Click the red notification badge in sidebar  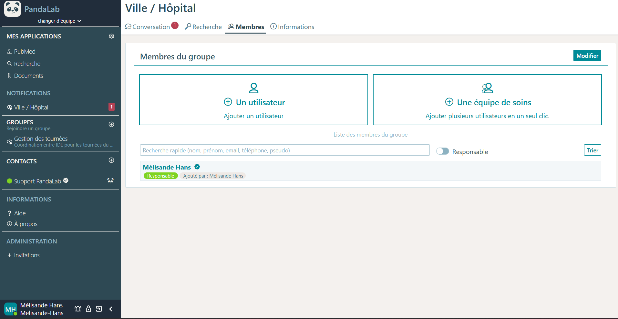click(111, 107)
